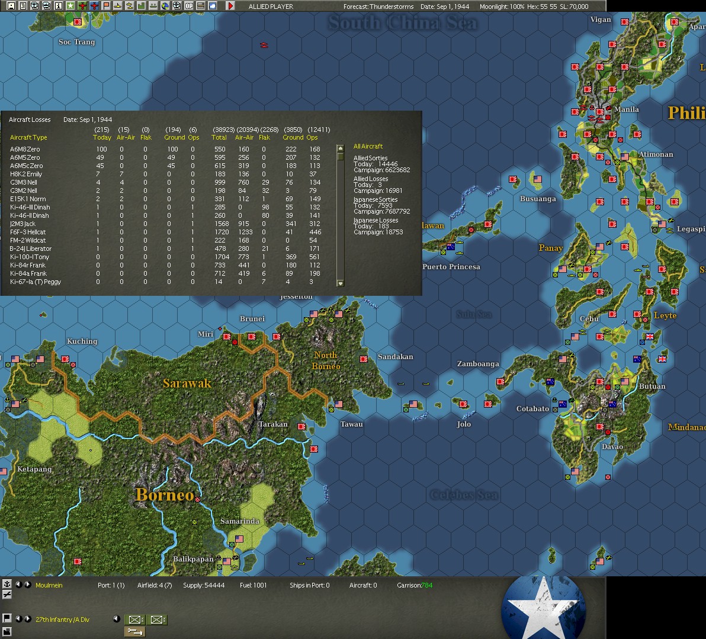Go to previous unit before 27th Infantry

(19, 619)
